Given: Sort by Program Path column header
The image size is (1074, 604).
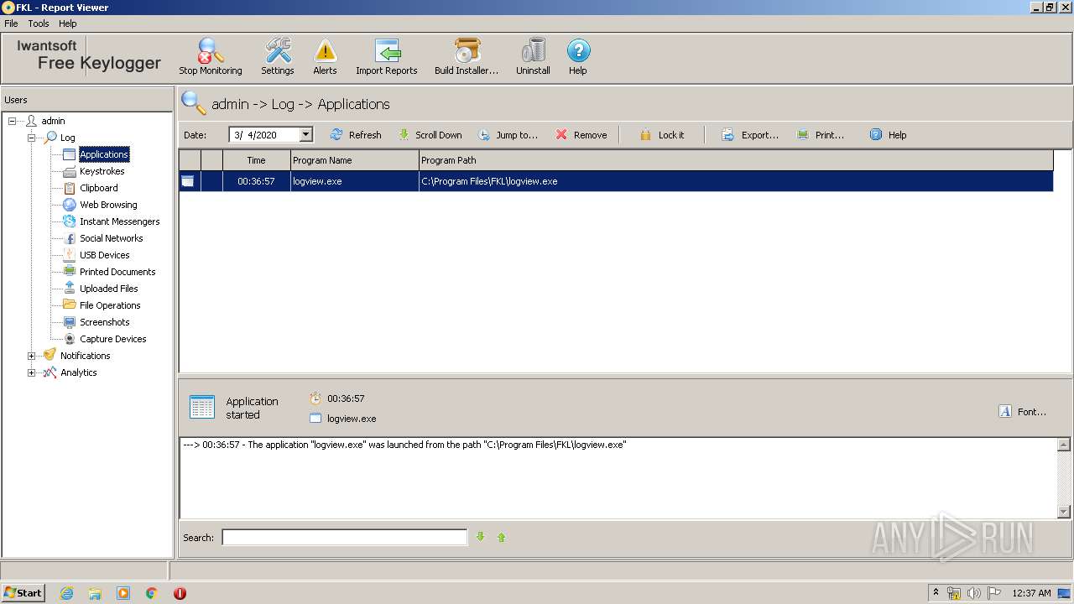Looking at the screenshot, I should click(736, 160).
